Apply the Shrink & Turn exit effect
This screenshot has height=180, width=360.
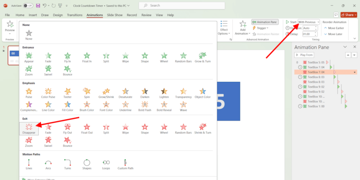point(202,129)
